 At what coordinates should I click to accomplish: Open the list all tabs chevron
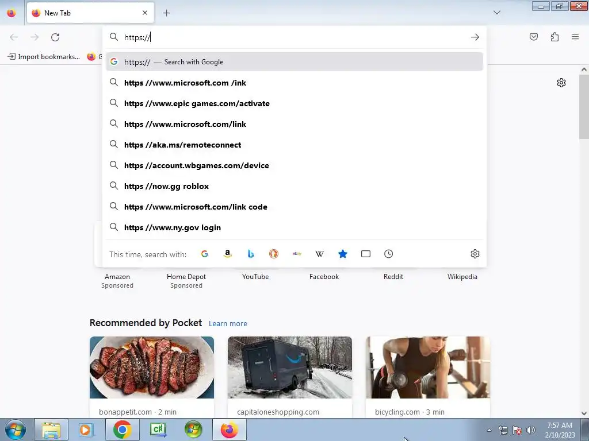497,13
